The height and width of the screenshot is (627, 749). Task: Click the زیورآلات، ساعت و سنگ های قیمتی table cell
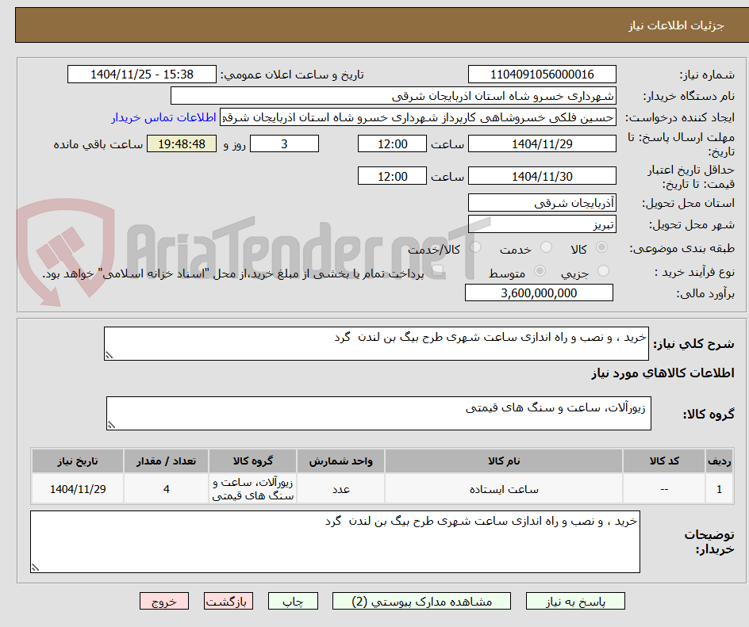tap(252, 489)
